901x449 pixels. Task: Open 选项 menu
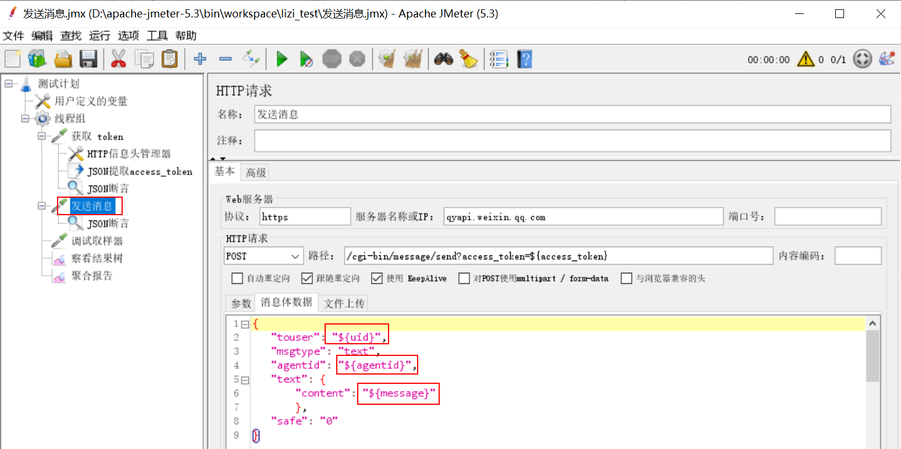(x=129, y=35)
